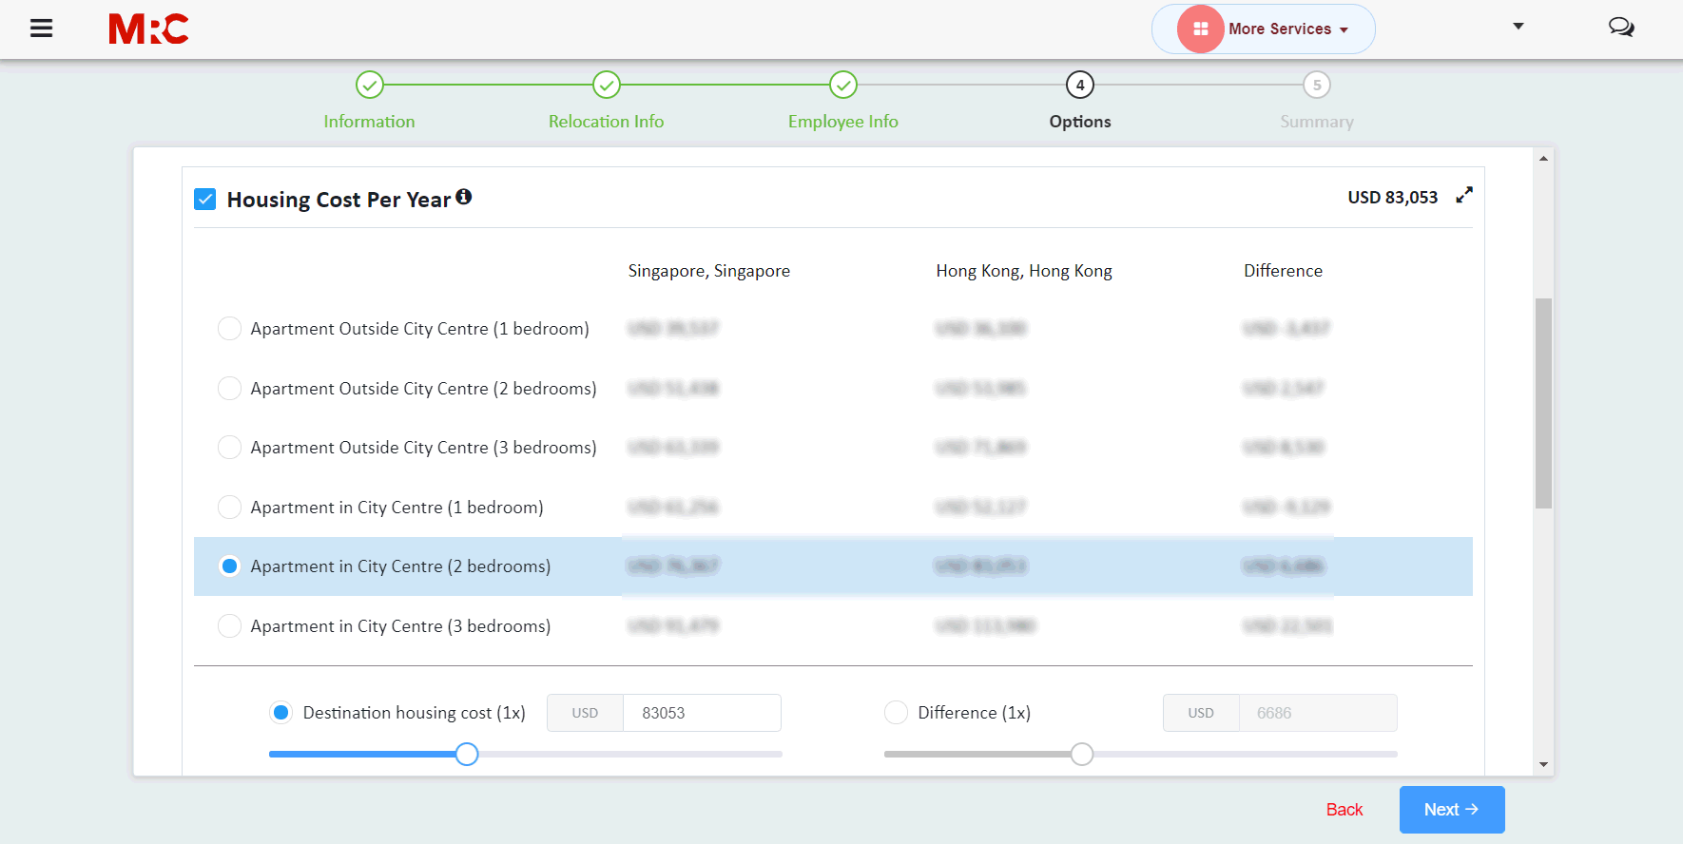Open the More Services dropdown
Screen dimensions: 1683x844
point(1287,29)
